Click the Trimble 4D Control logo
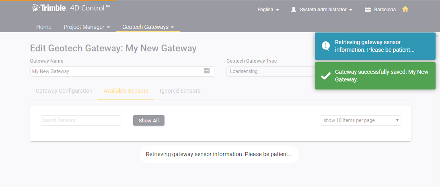Viewport: 440px width, 187px height. point(71,8)
